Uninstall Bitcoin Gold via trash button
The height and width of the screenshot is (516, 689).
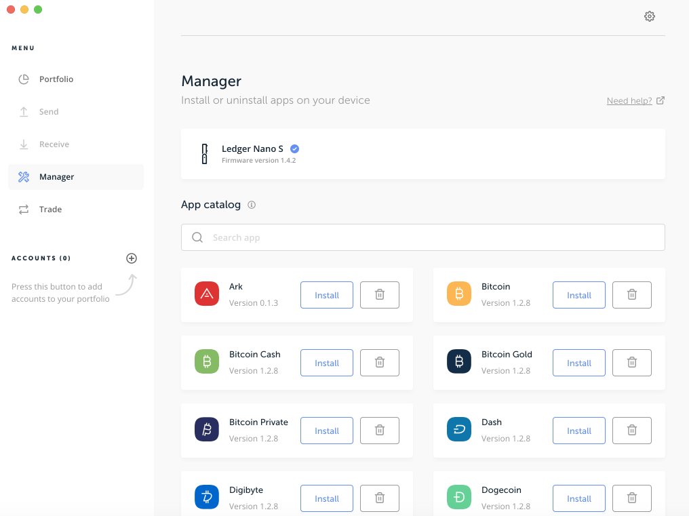pyautogui.click(x=632, y=363)
